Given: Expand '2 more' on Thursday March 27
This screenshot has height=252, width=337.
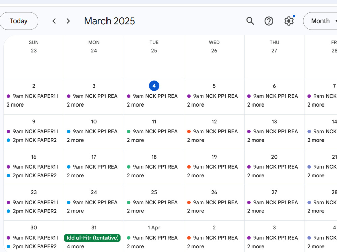Looking at the screenshot, I should pos(256,211).
